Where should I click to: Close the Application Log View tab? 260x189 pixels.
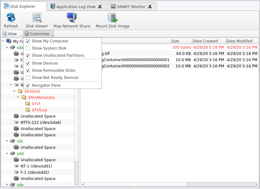point(100,7)
